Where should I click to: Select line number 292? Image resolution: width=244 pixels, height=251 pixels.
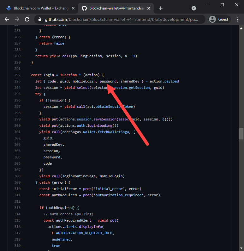[17, 75]
